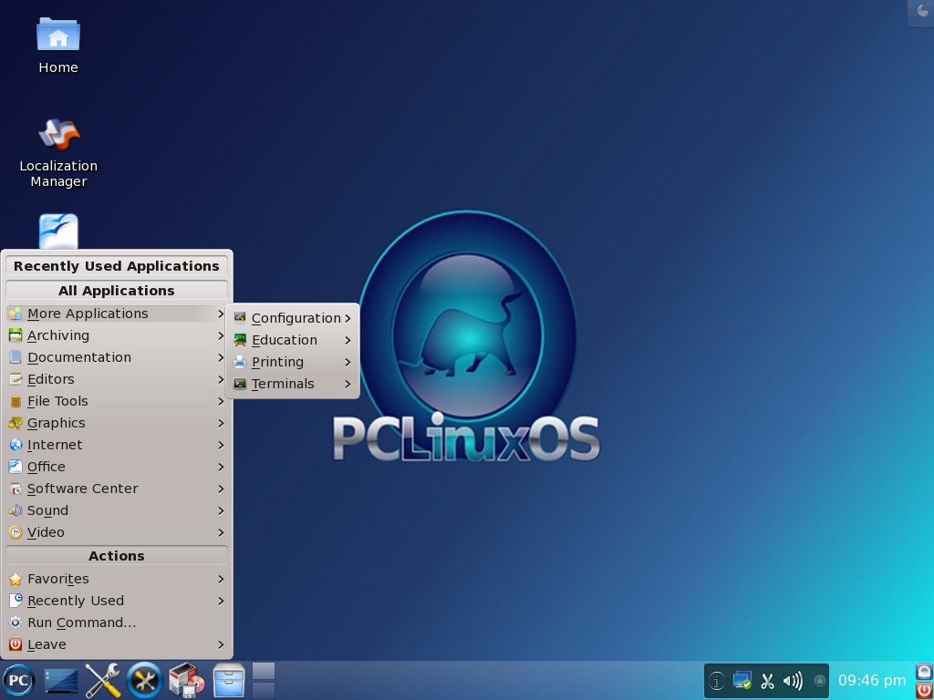Launch the software package manager taskbar icon
This screenshot has height=700, width=934.
[187, 680]
